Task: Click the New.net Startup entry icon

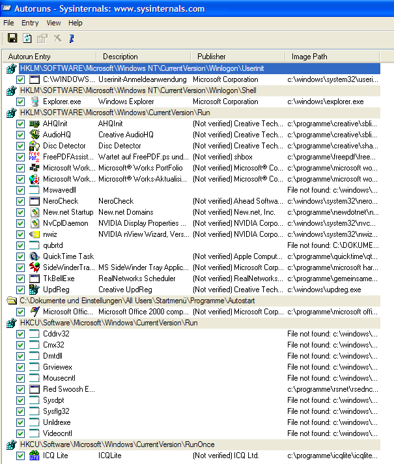Action: click(x=35, y=212)
